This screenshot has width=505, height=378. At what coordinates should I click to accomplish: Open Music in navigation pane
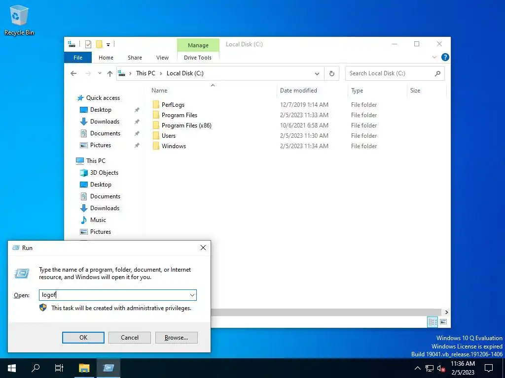pos(98,220)
